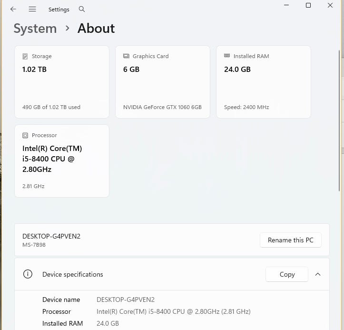Viewport: 344px width, 330px height.
Task: Click the Graphics Card icon
Action: [126, 56]
